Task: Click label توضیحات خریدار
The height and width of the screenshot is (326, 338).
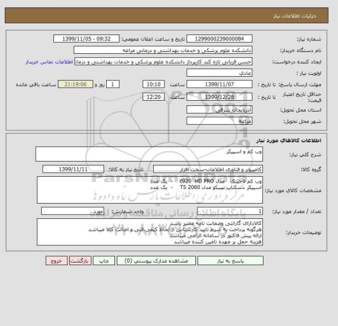Action: pyautogui.click(x=303, y=233)
